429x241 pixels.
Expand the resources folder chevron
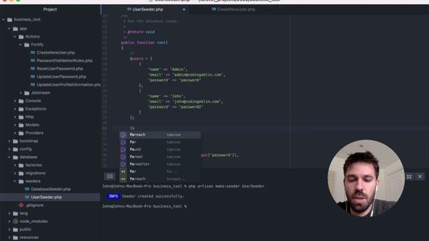[x=9, y=238]
